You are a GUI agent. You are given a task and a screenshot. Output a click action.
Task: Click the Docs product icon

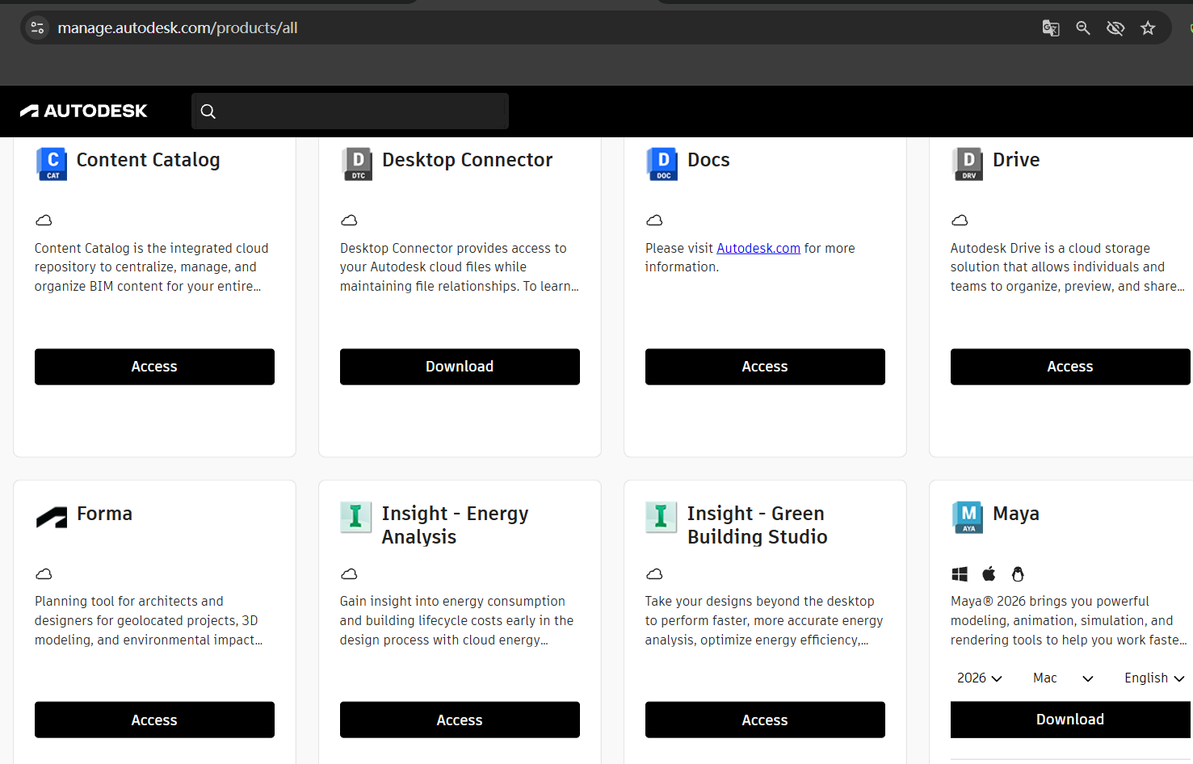662,164
